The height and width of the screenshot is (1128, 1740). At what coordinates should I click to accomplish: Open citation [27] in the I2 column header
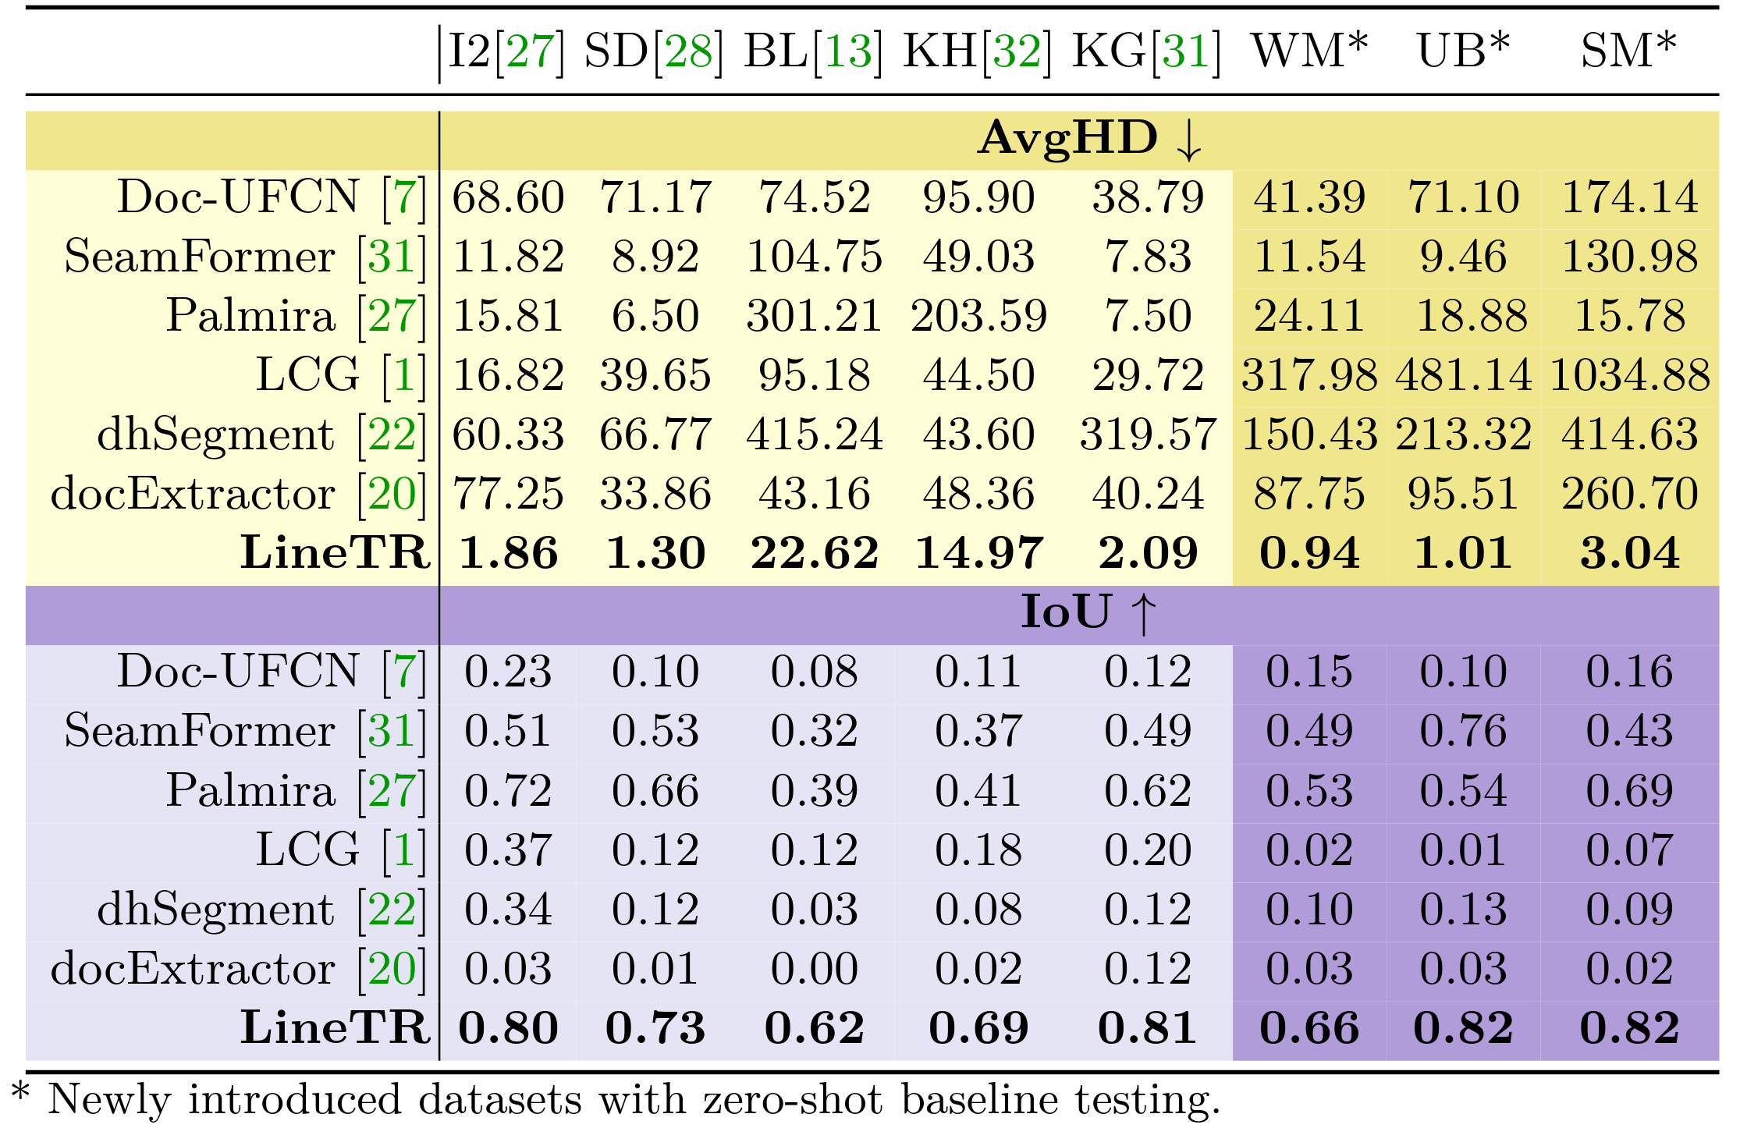[530, 51]
